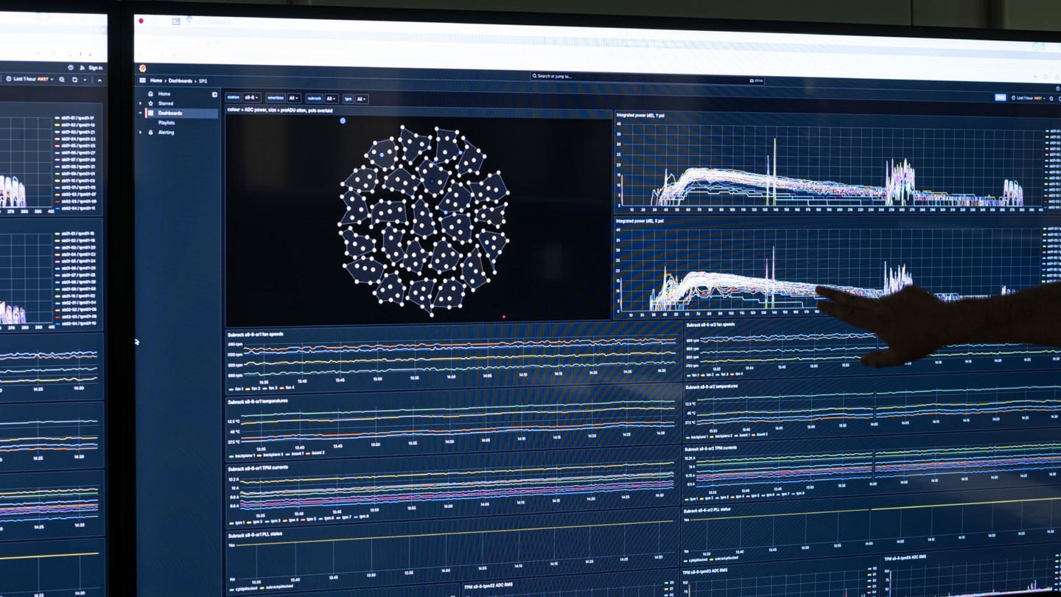1061x597 pixels.
Task: Click the news feed icon beside Sign in
Action: (x=82, y=68)
